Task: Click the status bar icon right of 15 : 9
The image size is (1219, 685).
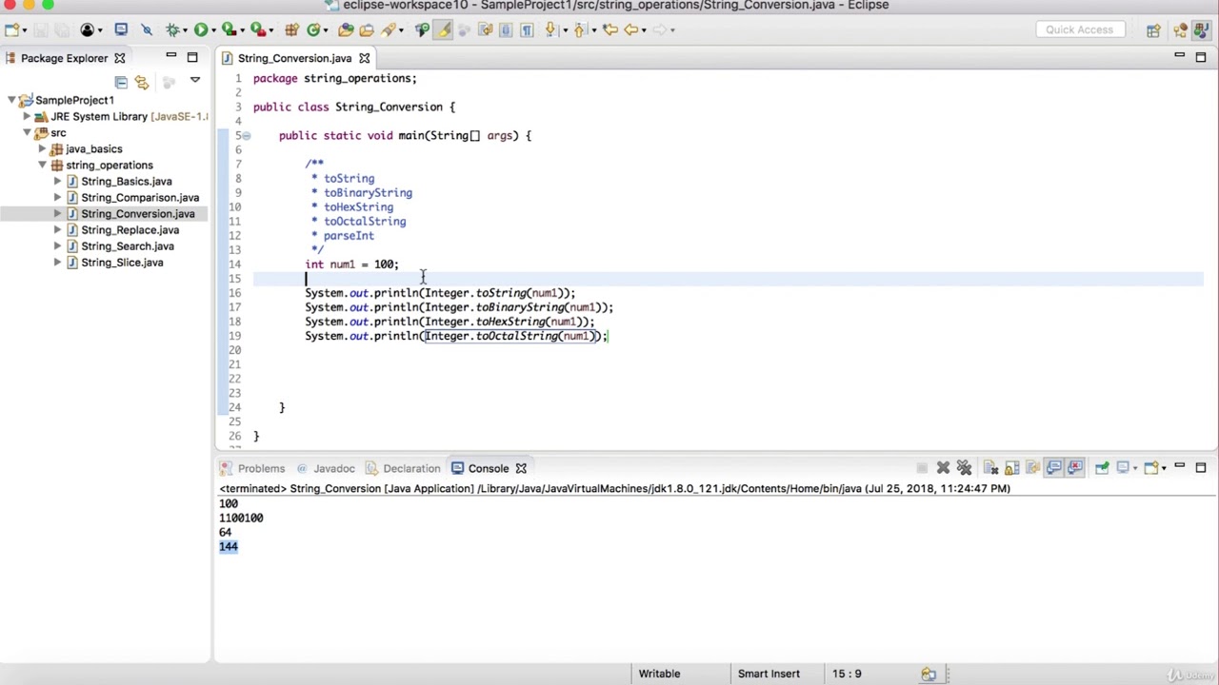Action: [x=928, y=674]
